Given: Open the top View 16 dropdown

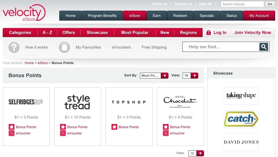Looking at the screenshot, I should (x=190, y=75).
